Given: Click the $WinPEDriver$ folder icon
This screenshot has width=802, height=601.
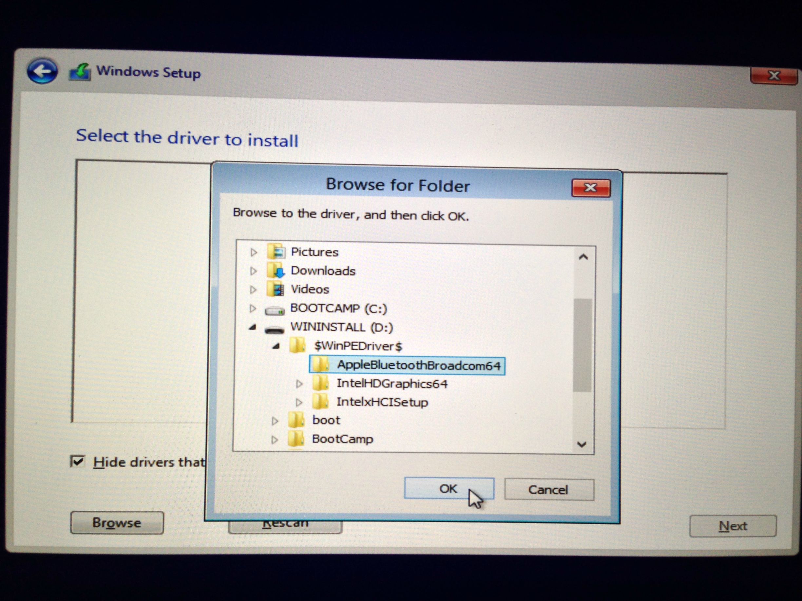Looking at the screenshot, I should click(297, 345).
